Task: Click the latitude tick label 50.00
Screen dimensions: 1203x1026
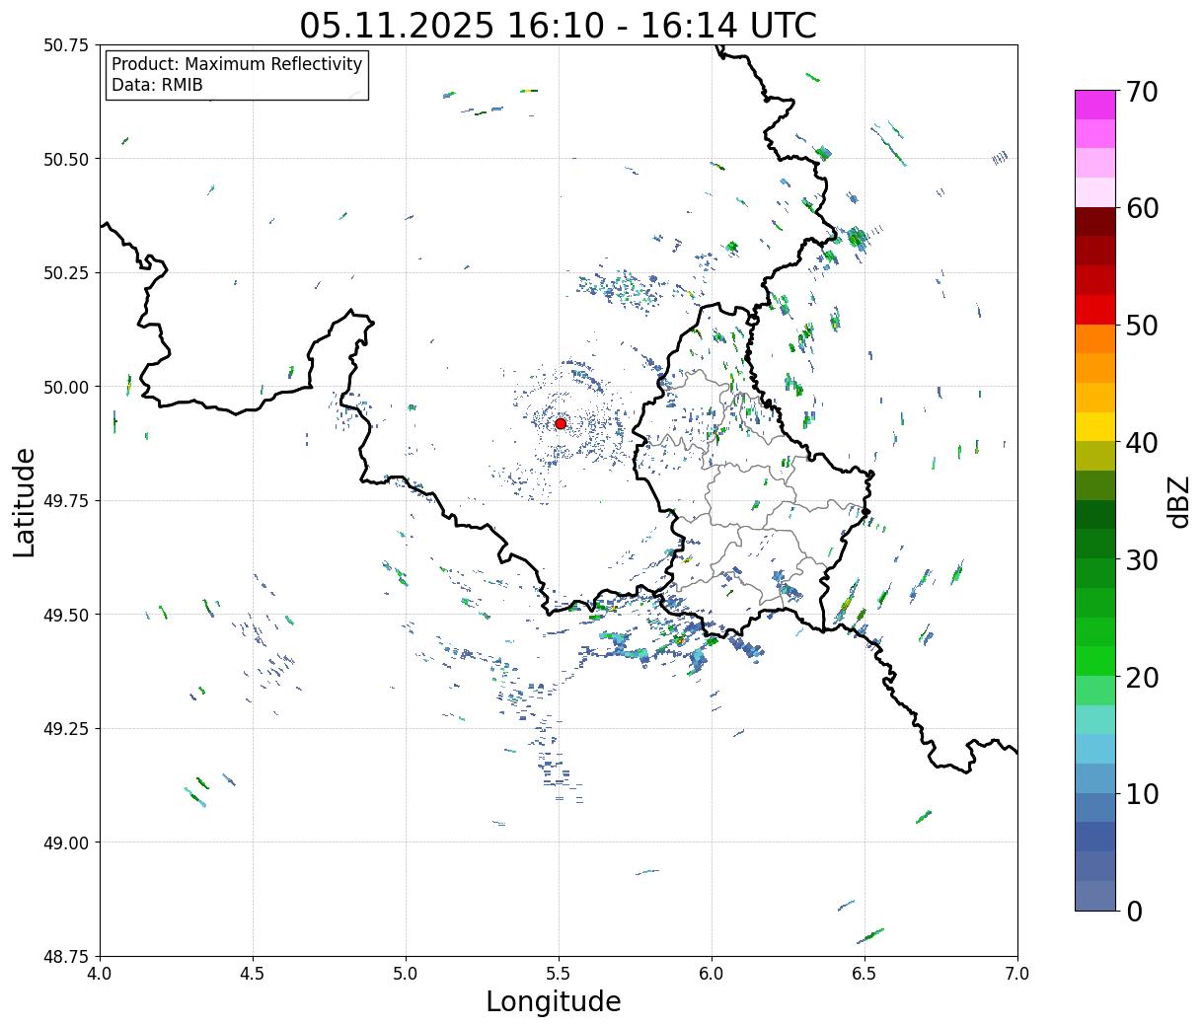Action: (x=66, y=387)
